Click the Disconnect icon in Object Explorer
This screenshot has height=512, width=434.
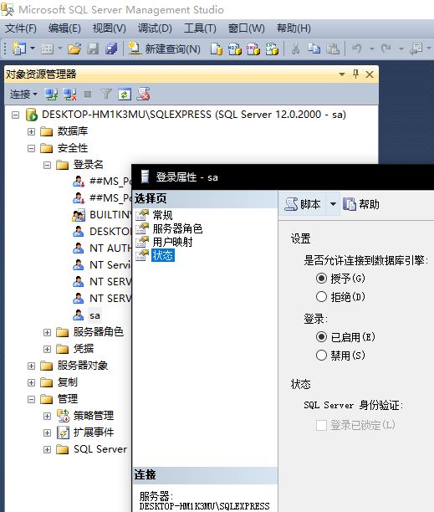point(70,95)
